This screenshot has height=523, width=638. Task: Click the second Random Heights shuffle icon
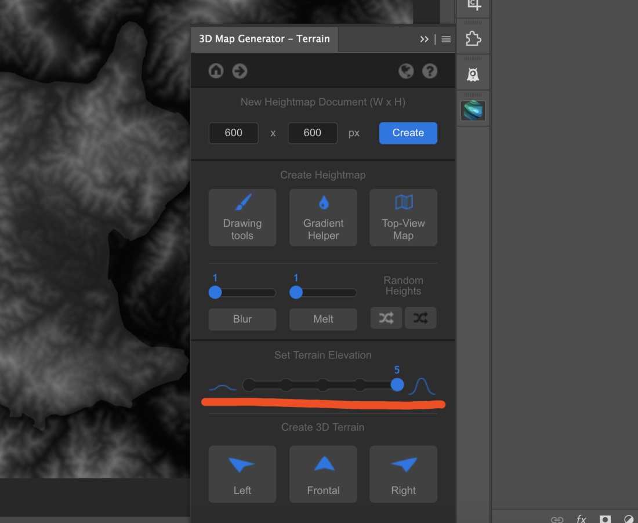(420, 318)
